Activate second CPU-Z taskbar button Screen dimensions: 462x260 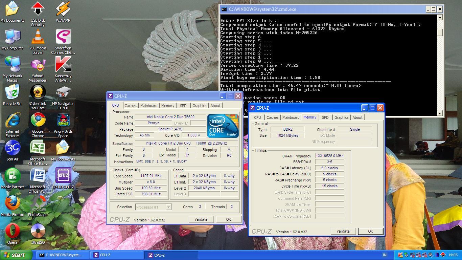point(171,255)
